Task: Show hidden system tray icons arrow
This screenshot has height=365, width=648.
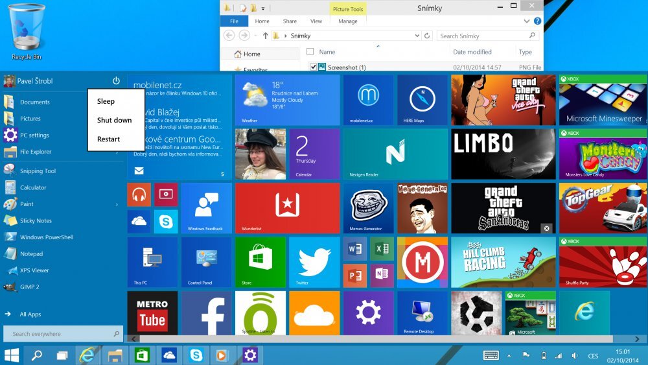Action: pos(509,355)
